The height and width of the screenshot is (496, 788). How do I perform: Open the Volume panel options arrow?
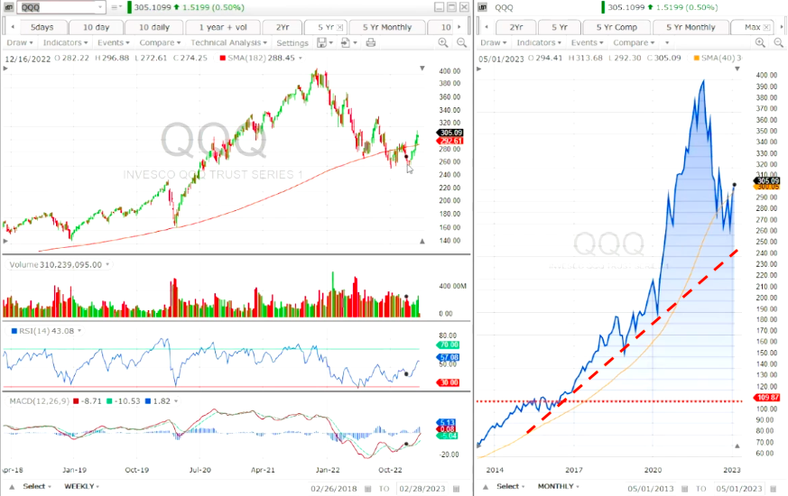click(107, 264)
